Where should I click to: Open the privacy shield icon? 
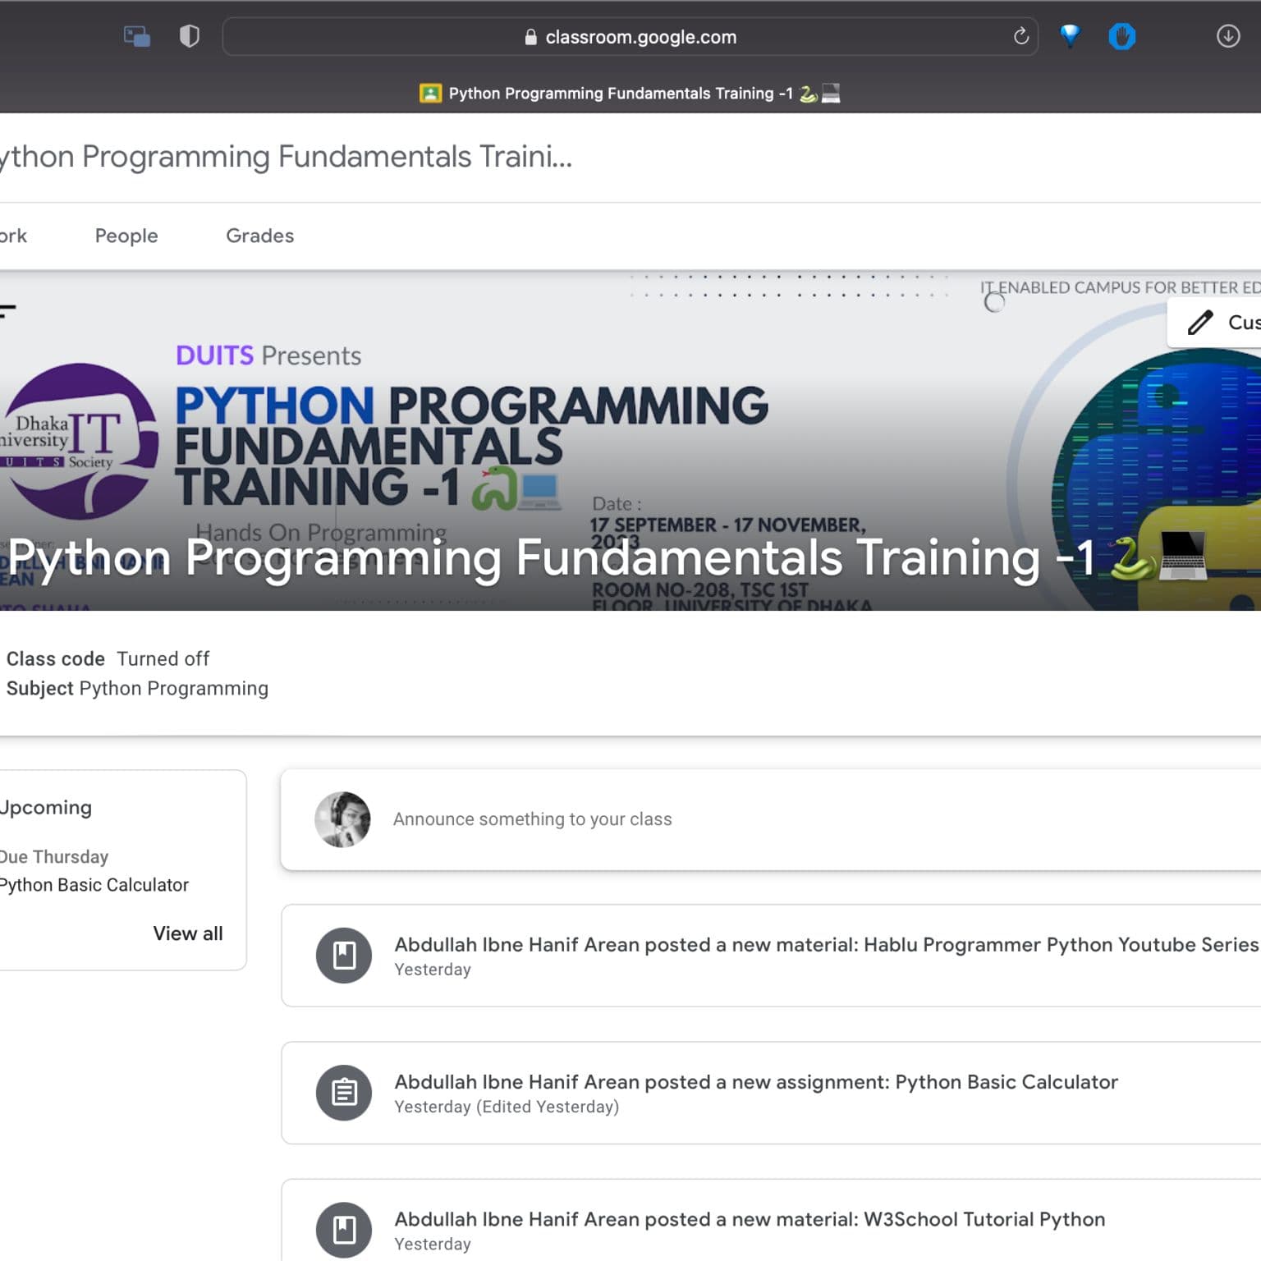click(190, 36)
